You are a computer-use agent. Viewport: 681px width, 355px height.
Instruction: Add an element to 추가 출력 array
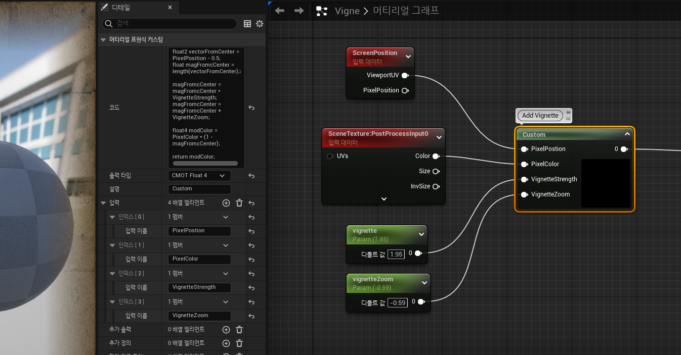226,329
